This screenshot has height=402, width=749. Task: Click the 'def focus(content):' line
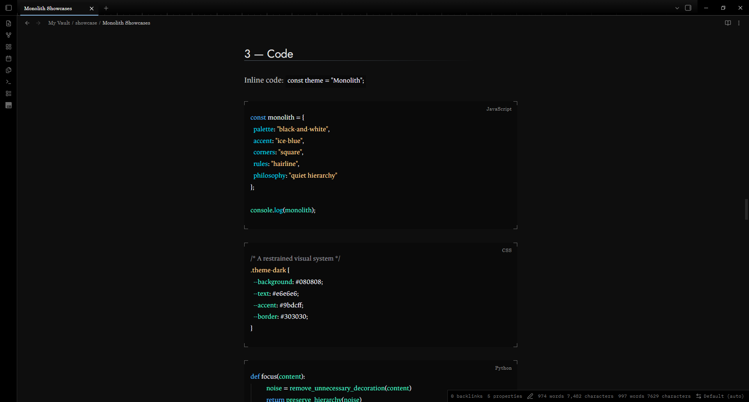[x=278, y=376]
